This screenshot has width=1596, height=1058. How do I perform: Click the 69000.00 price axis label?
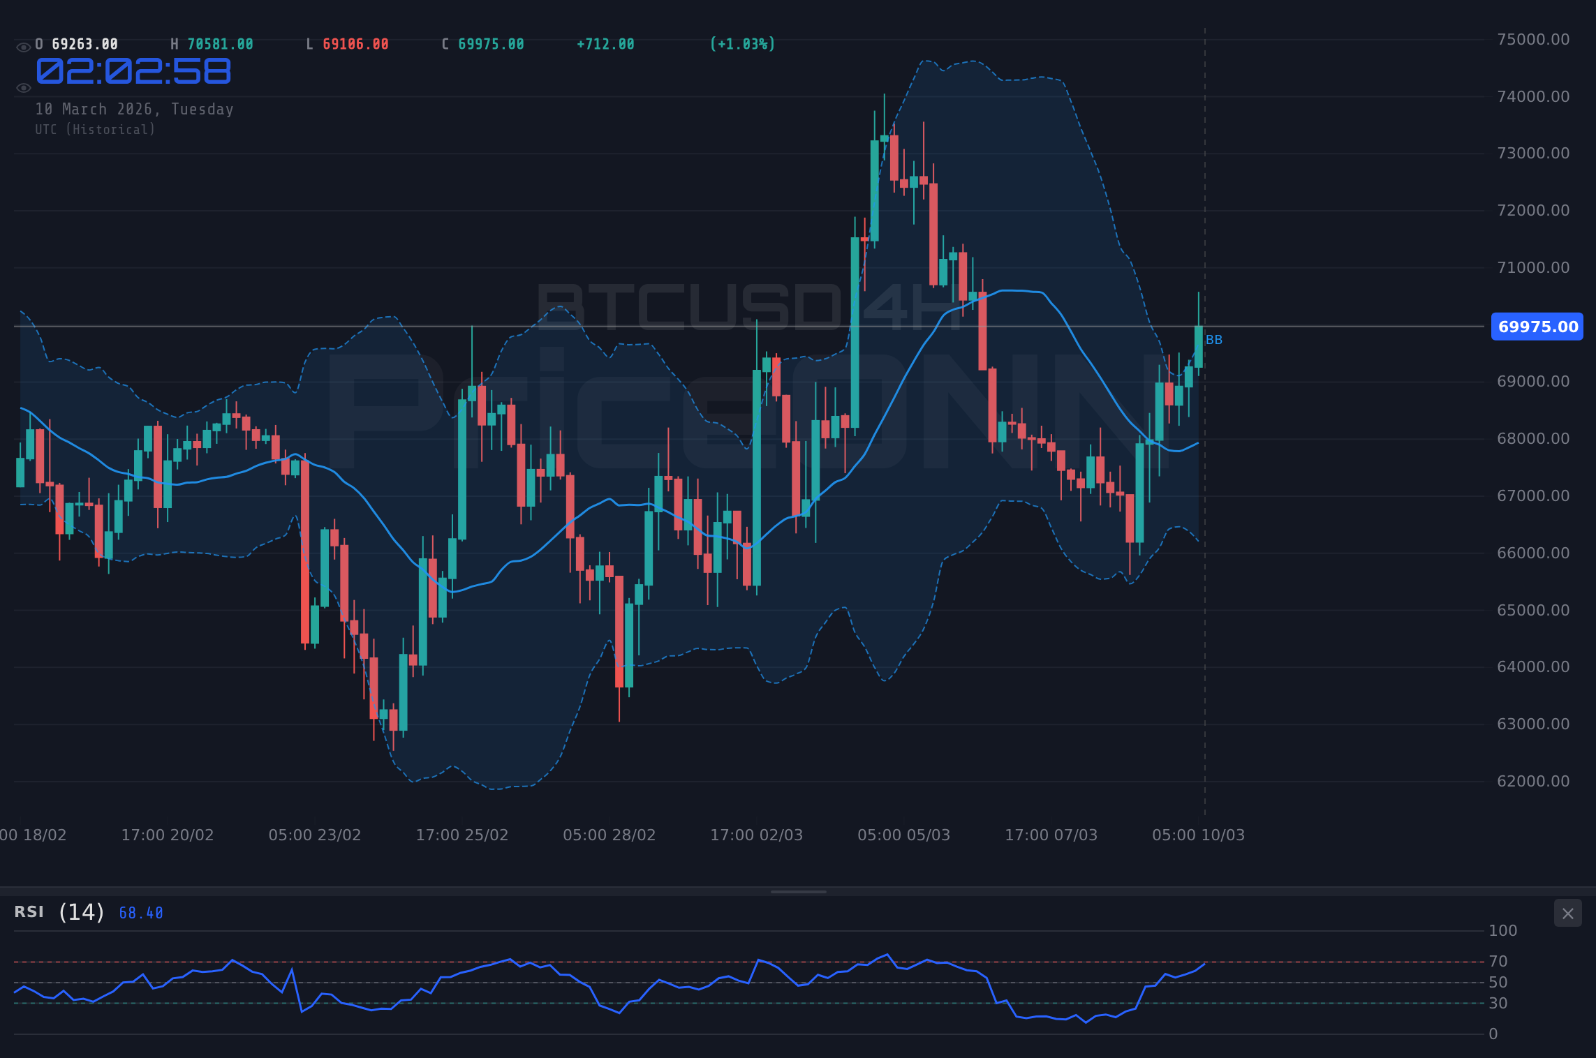1533,381
